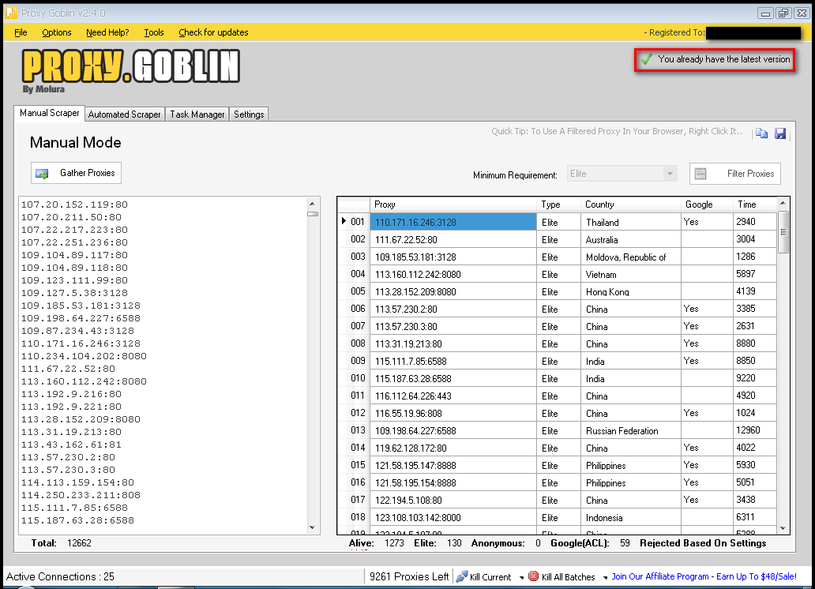The height and width of the screenshot is (589, 815).
Task: Click the Proxy Goblin title bar icon
Action: coord(11,13)
